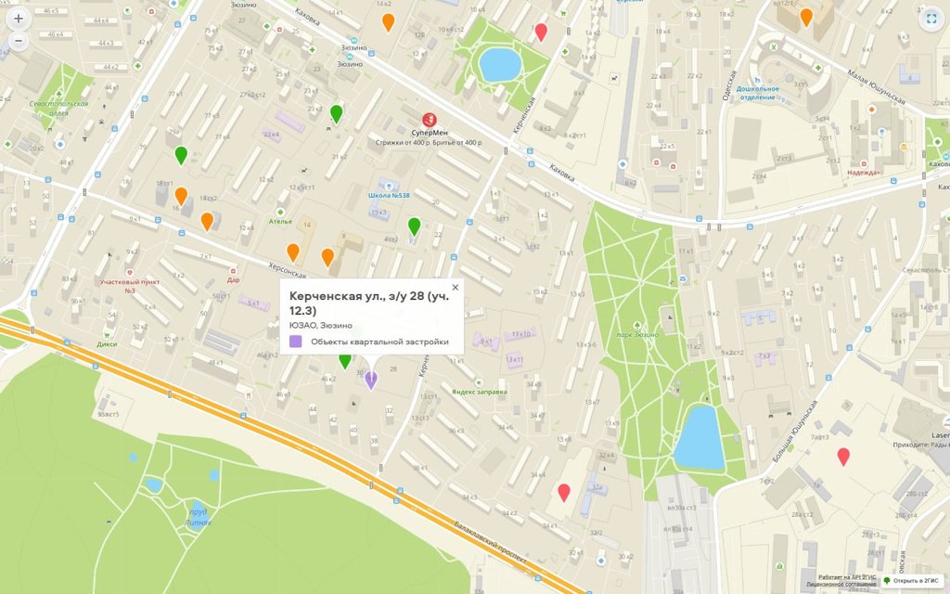950x594 pixels.
Task: Toggle fullscreen map view
Action: point(931,18)
